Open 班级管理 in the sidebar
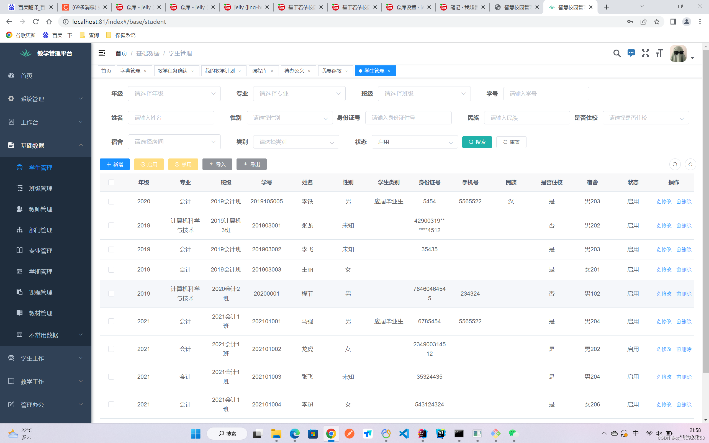The width and height of the screenshot is (709, 443). pyautogui.click(x=46, y=188)
